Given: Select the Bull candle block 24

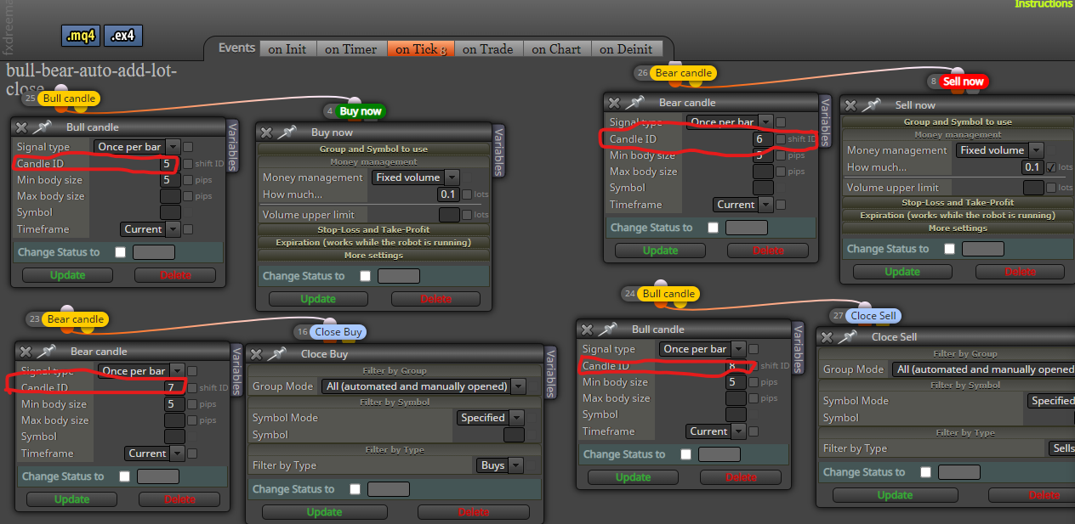Looking at the screenshot, I should pos(668,294).
